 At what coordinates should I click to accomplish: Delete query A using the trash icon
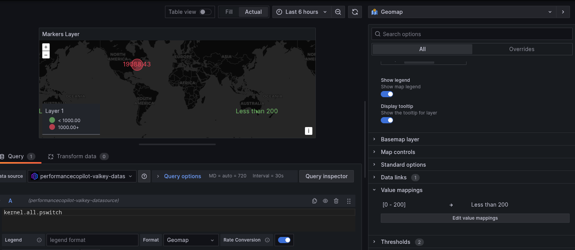[x=336, y=201]
